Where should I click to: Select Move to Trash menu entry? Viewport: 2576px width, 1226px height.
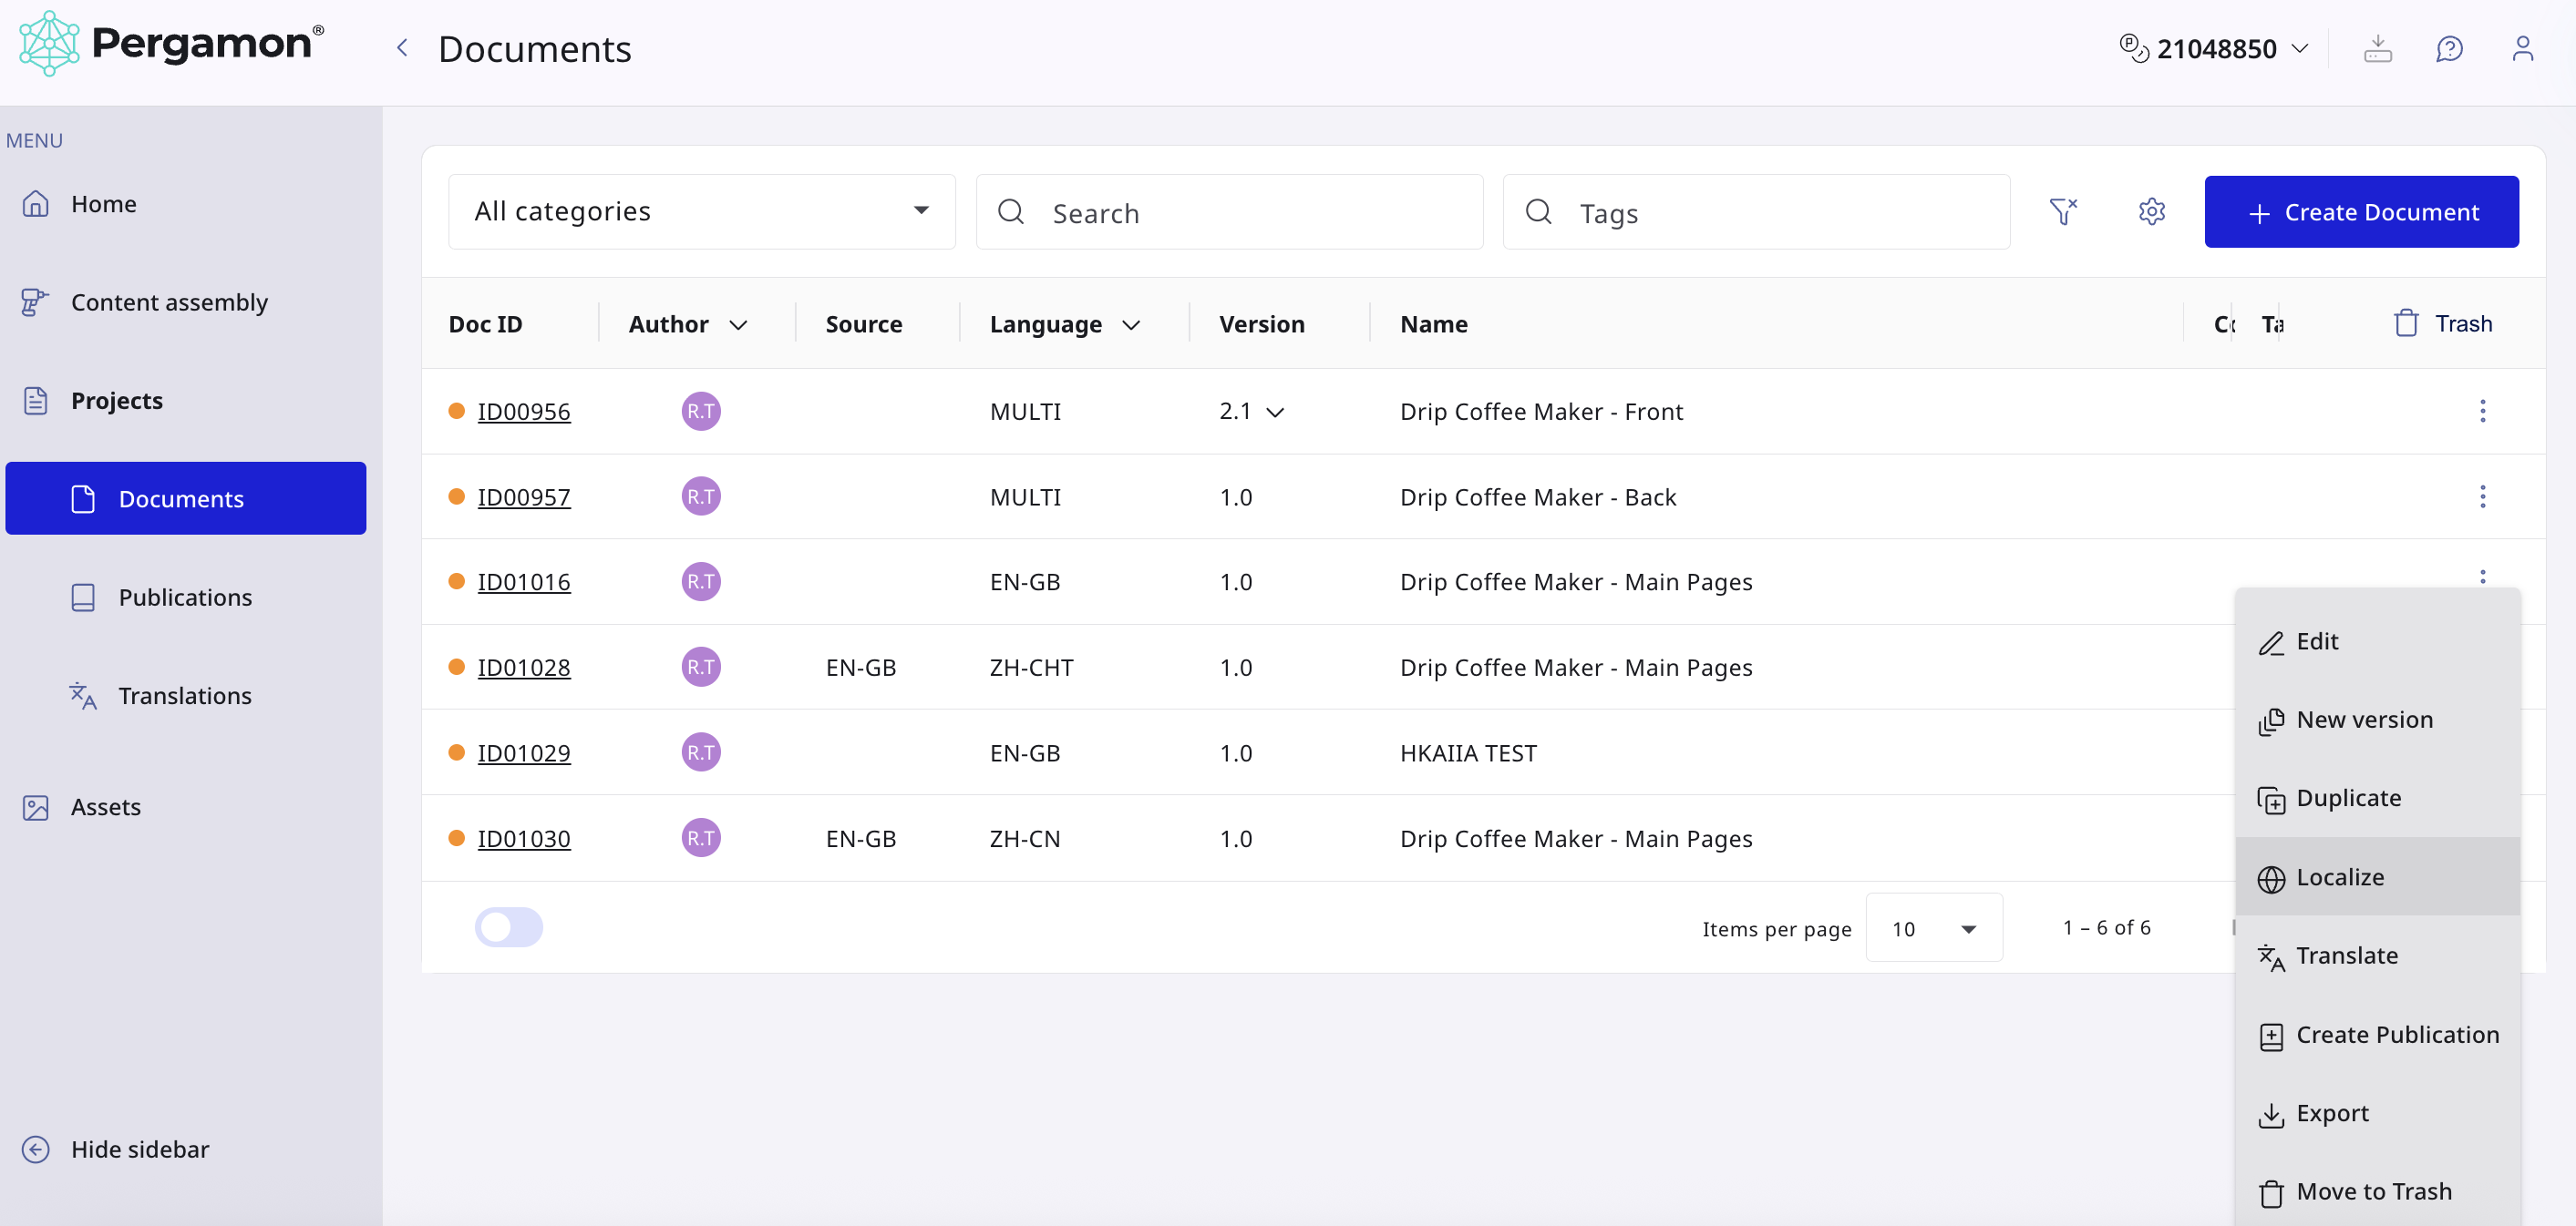[2377, 1191]
